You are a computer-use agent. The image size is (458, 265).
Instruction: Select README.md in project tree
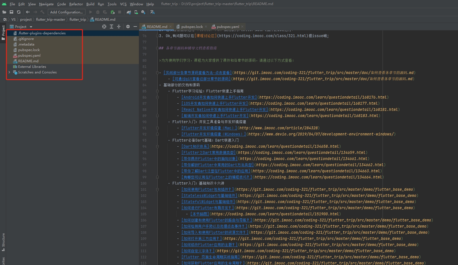[x=28, y=61]
